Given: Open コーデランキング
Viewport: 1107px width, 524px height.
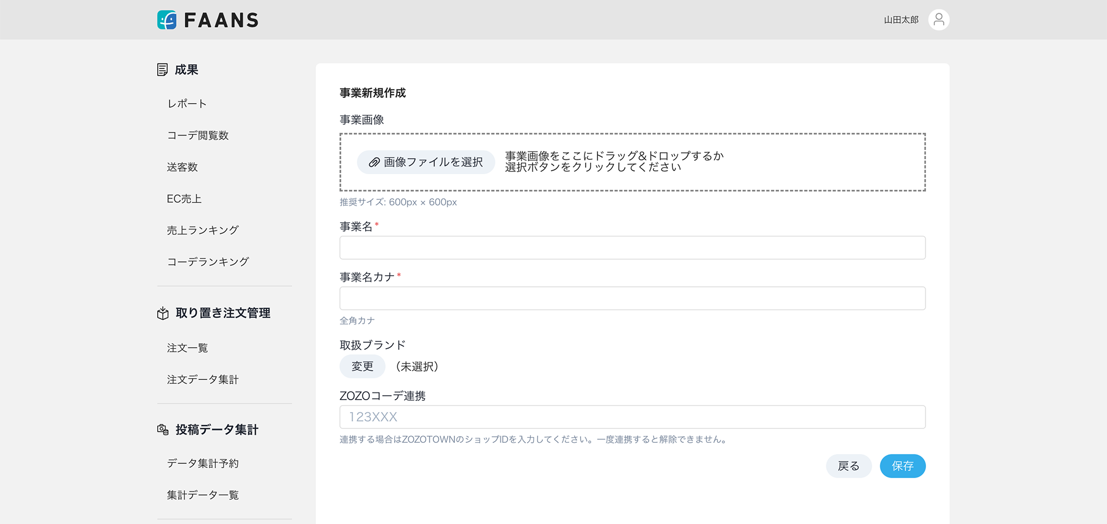Looking at the screenshot, I should (x=208, y=261).
